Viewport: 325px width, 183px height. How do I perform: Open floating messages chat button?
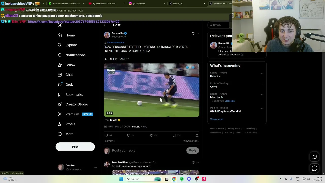(314, 168)
